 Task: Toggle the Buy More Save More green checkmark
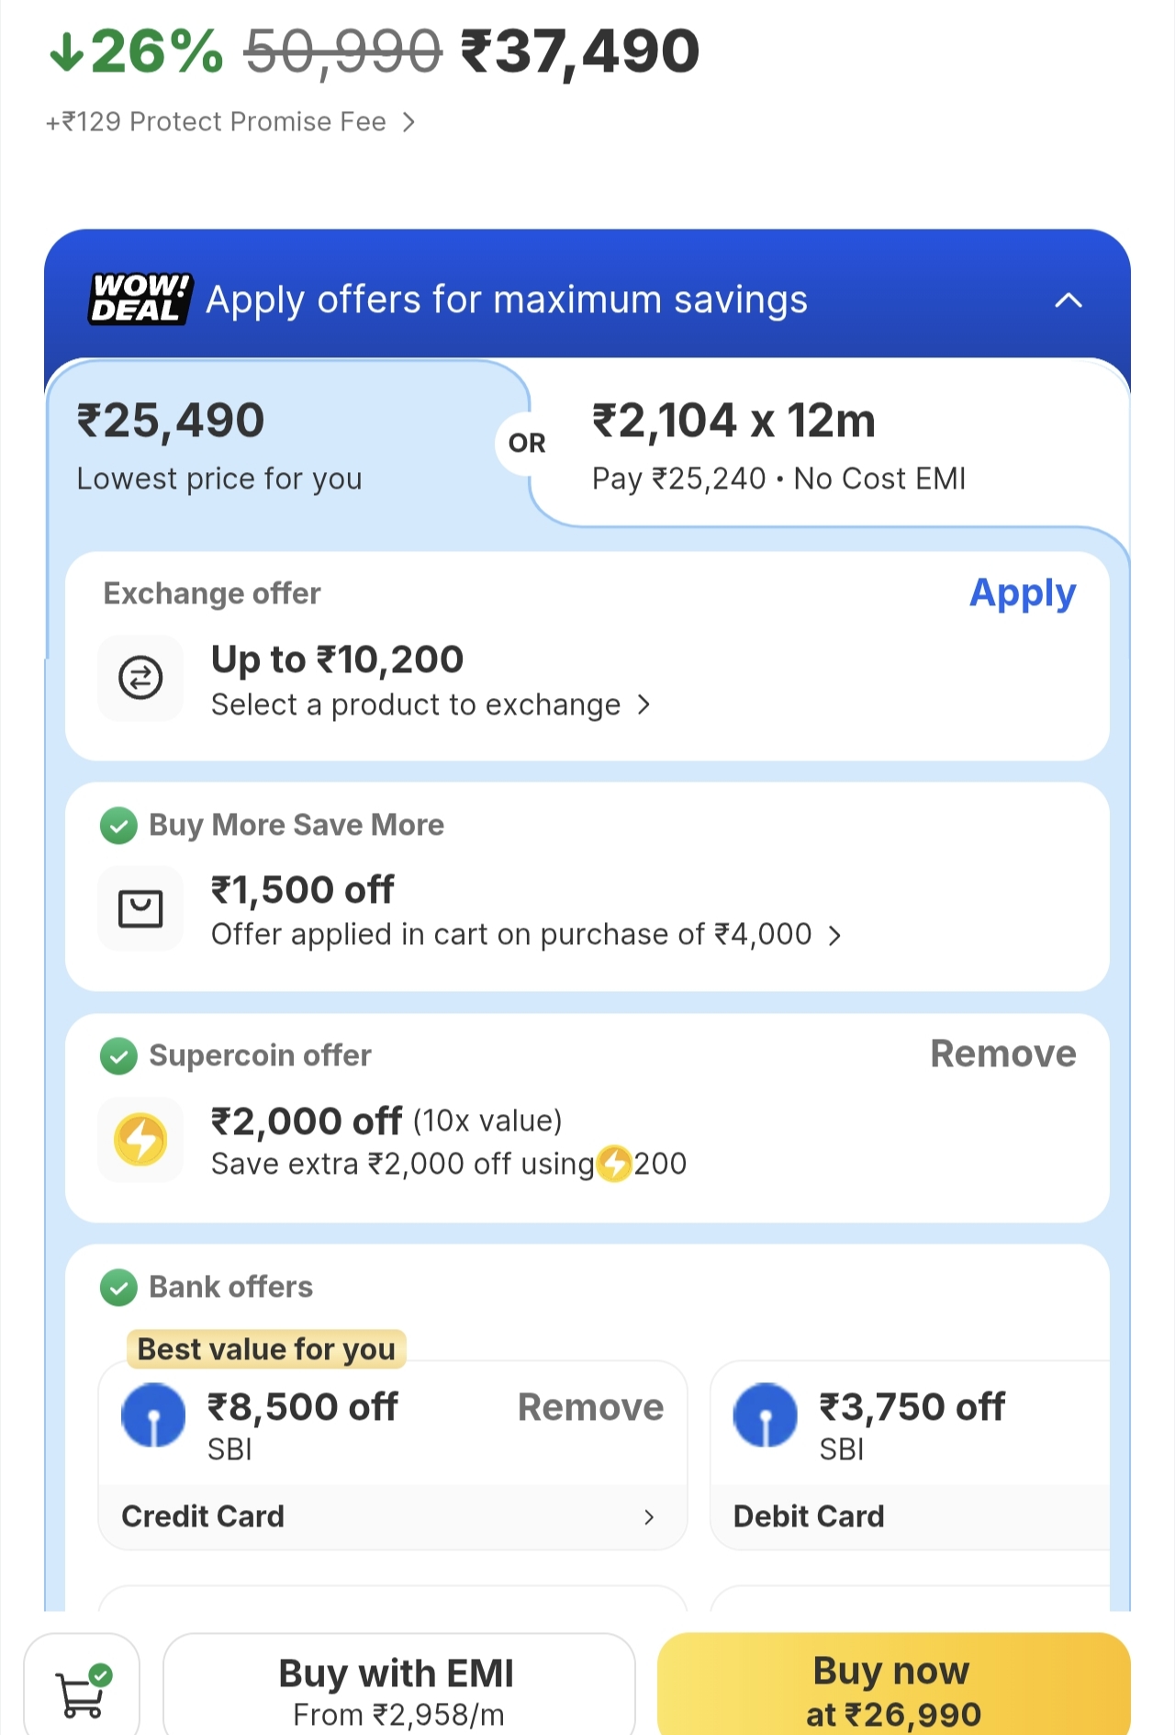click(x=118, y=825)
